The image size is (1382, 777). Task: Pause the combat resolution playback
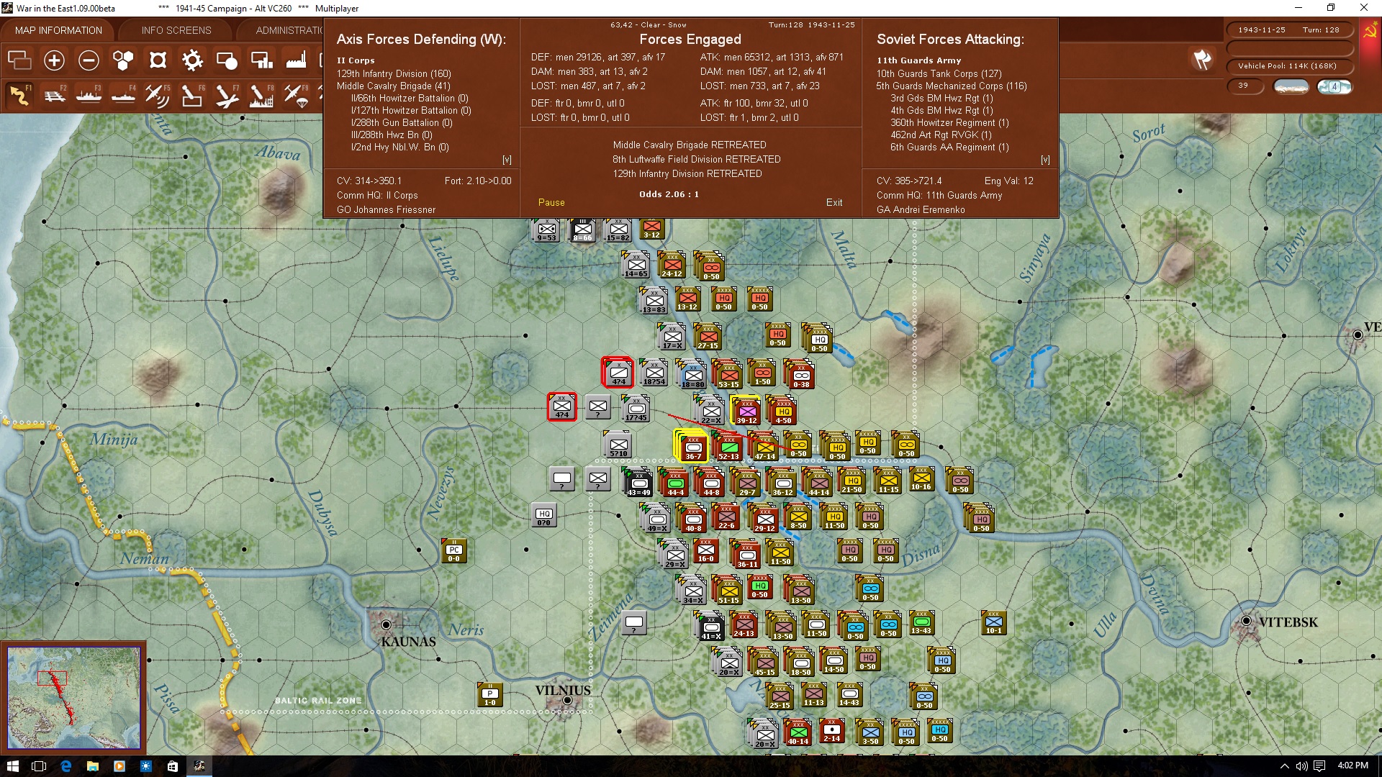551,202
